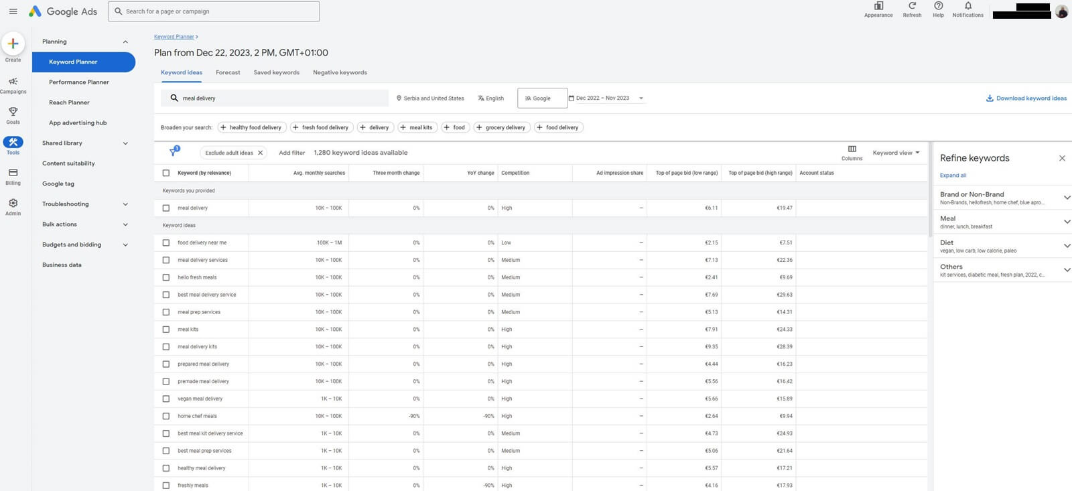This screenshot has height=491, width=1072.
Task: Open the location Serbia and United States selector
Action: pyautogui.click(x=430, y=98)
